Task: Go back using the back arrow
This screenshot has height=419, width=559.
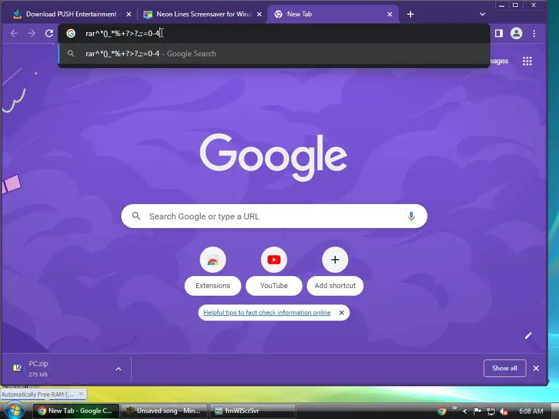Action: tap(14, 33)
